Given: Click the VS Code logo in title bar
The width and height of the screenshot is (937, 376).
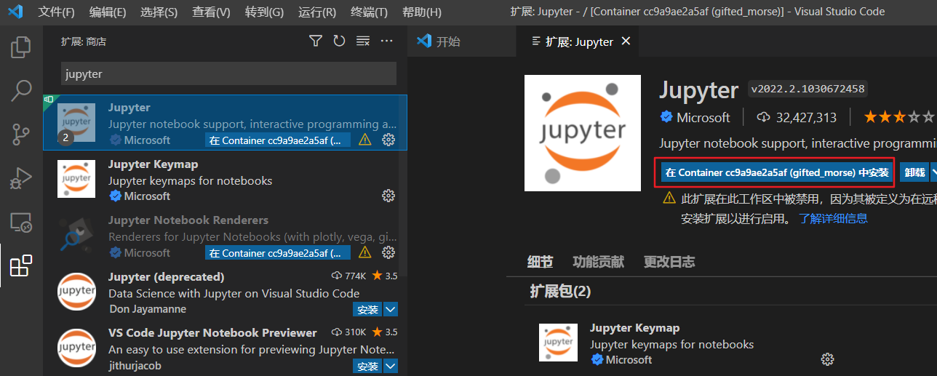Looking at the screenshot, I should 15,12.
